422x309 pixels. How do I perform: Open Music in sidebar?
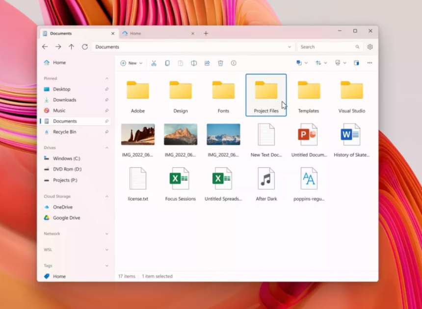tap(76, 110)
